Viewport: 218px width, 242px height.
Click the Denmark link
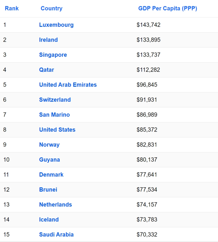(51, 175)
